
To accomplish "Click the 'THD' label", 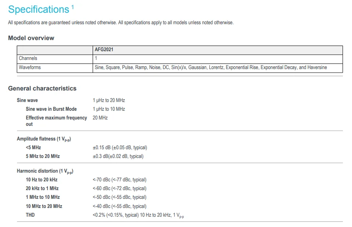I will tap(30, 215).
